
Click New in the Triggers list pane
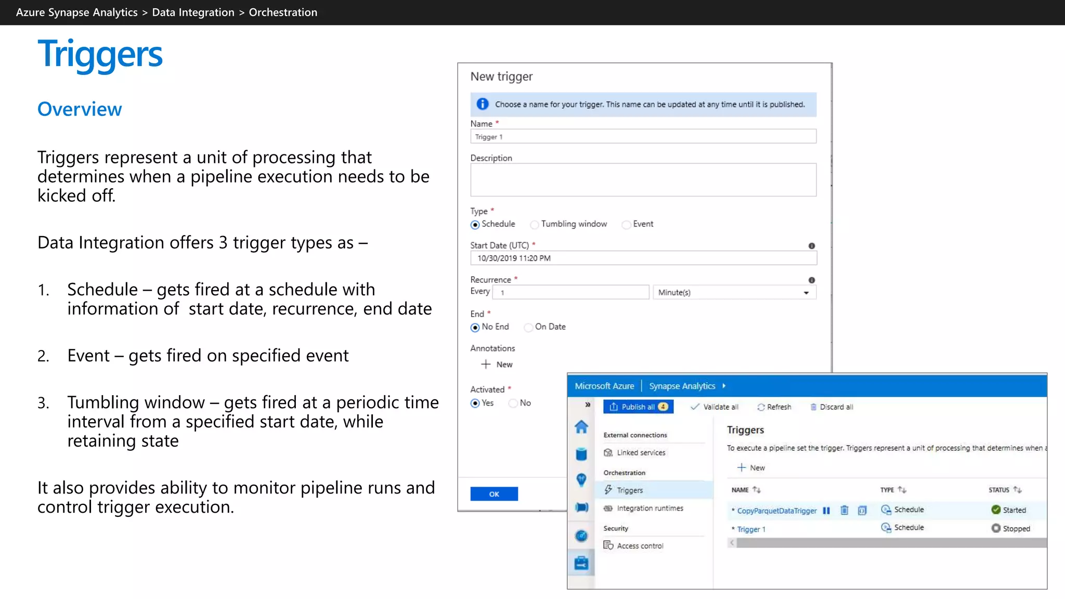pyautogui.click(x=751, y=468)
